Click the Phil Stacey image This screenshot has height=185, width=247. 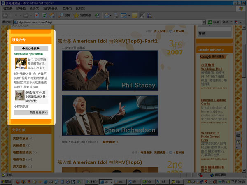tap(110, 71)
